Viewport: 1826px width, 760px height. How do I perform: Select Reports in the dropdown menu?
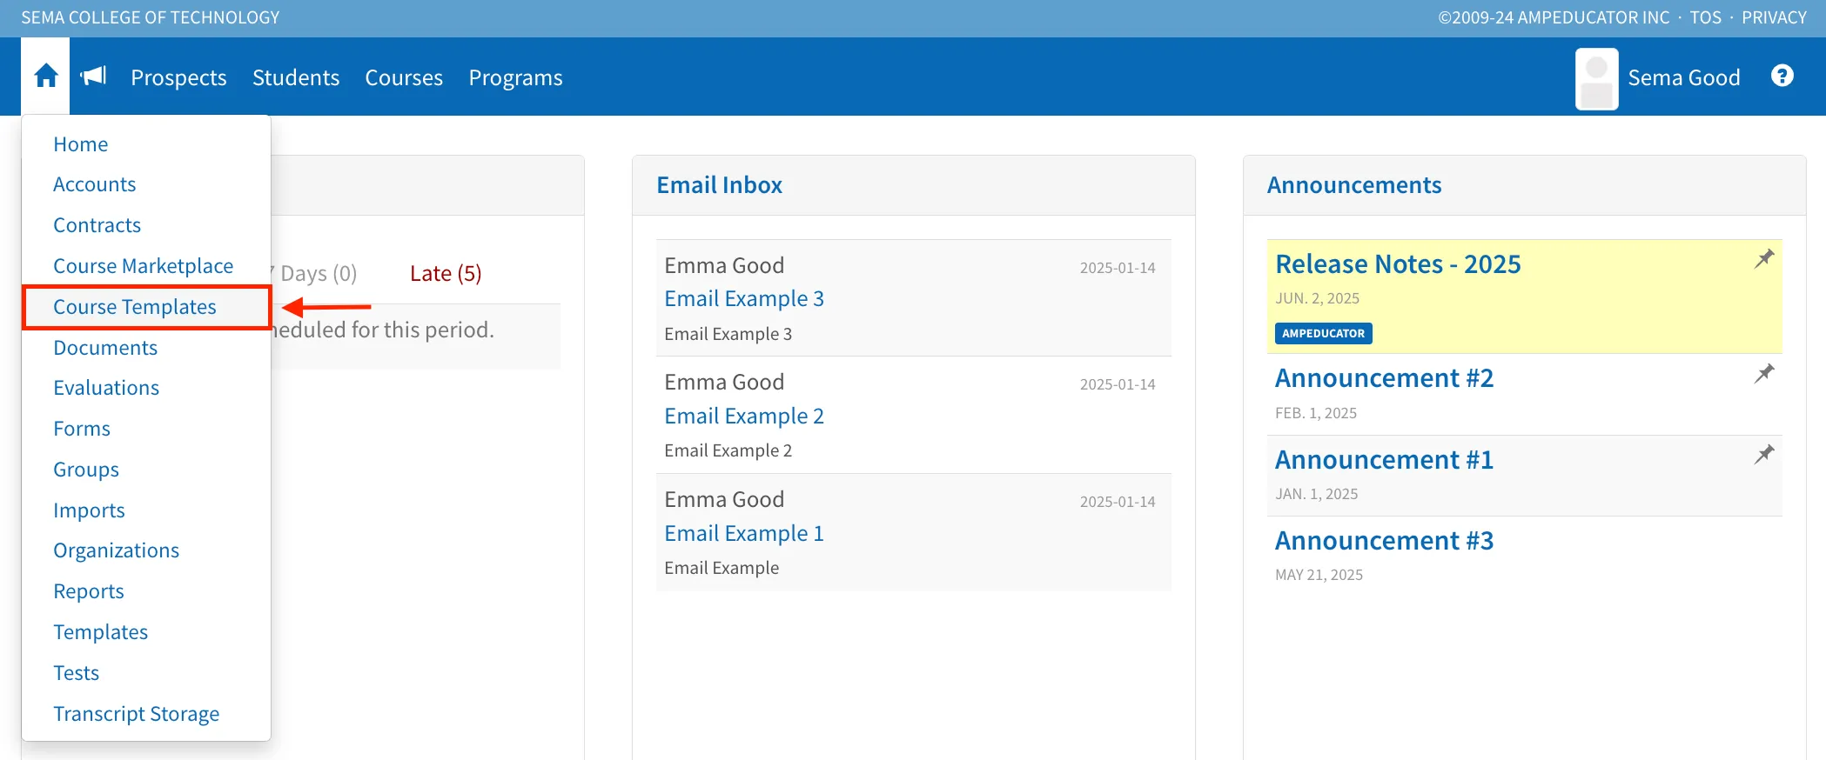pos(89,591)
